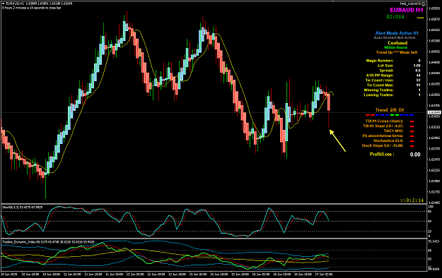
Task: Click the 20 level on the Stochastic scale
Action: pyautogui.click(x=430, y=231)
